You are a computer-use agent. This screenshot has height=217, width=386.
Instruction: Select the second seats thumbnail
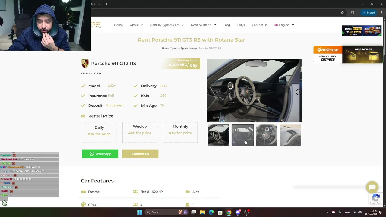[242, 135]
